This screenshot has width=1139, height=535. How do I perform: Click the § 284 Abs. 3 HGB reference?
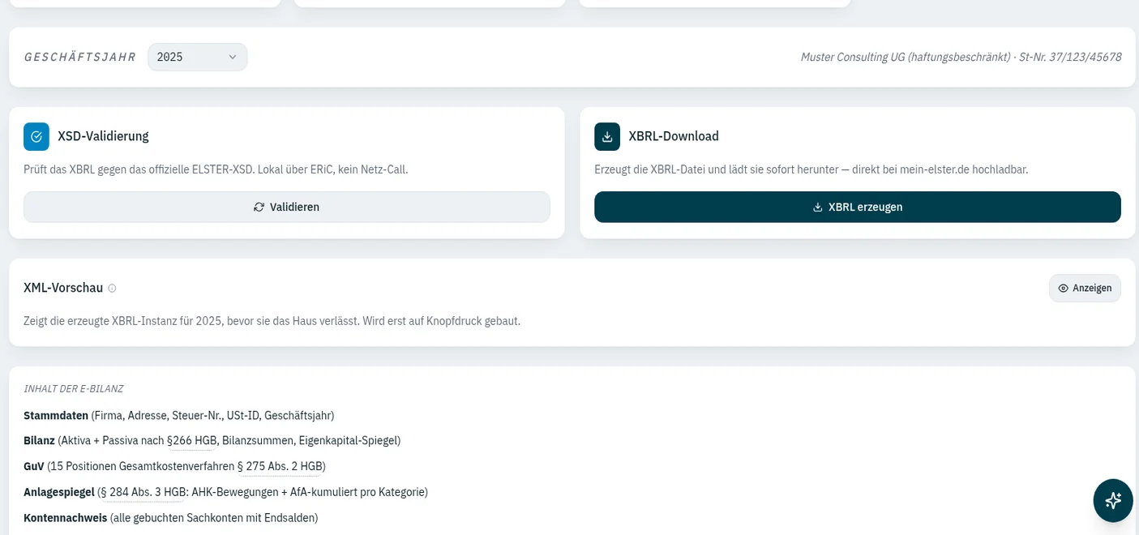[x=143, y=492]
